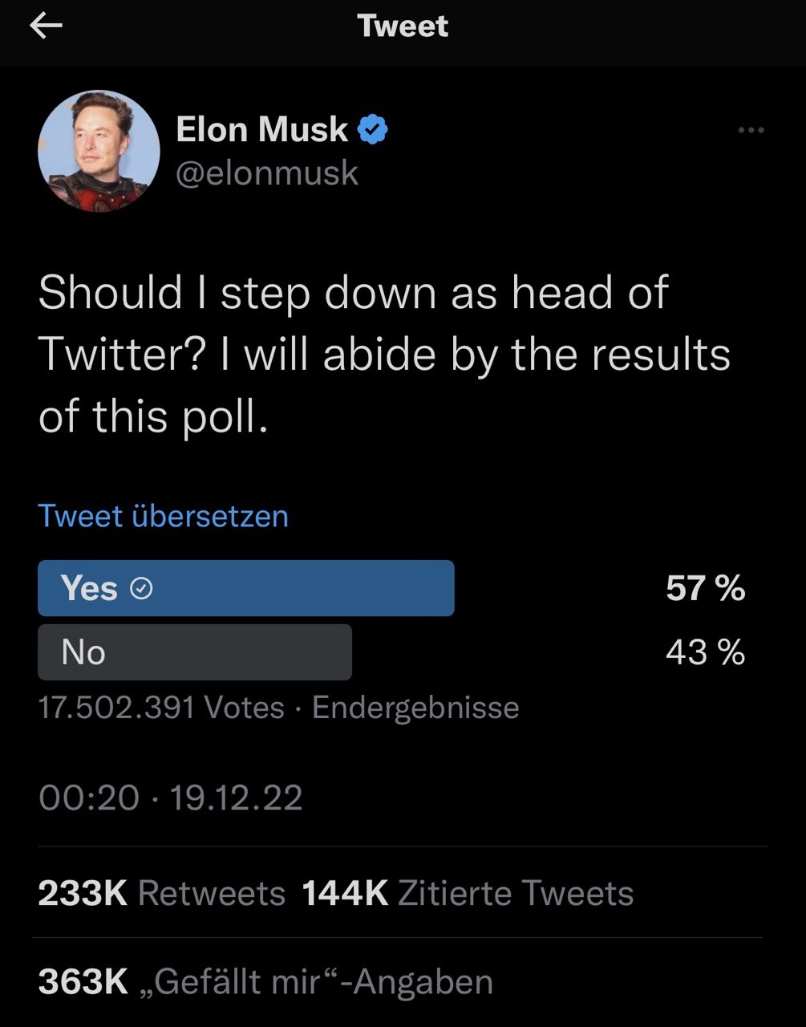Image resolution: width=806 pixels, height=1027 pixels.
Task: View the 233K Retweets list
Action: click(161, 893)
